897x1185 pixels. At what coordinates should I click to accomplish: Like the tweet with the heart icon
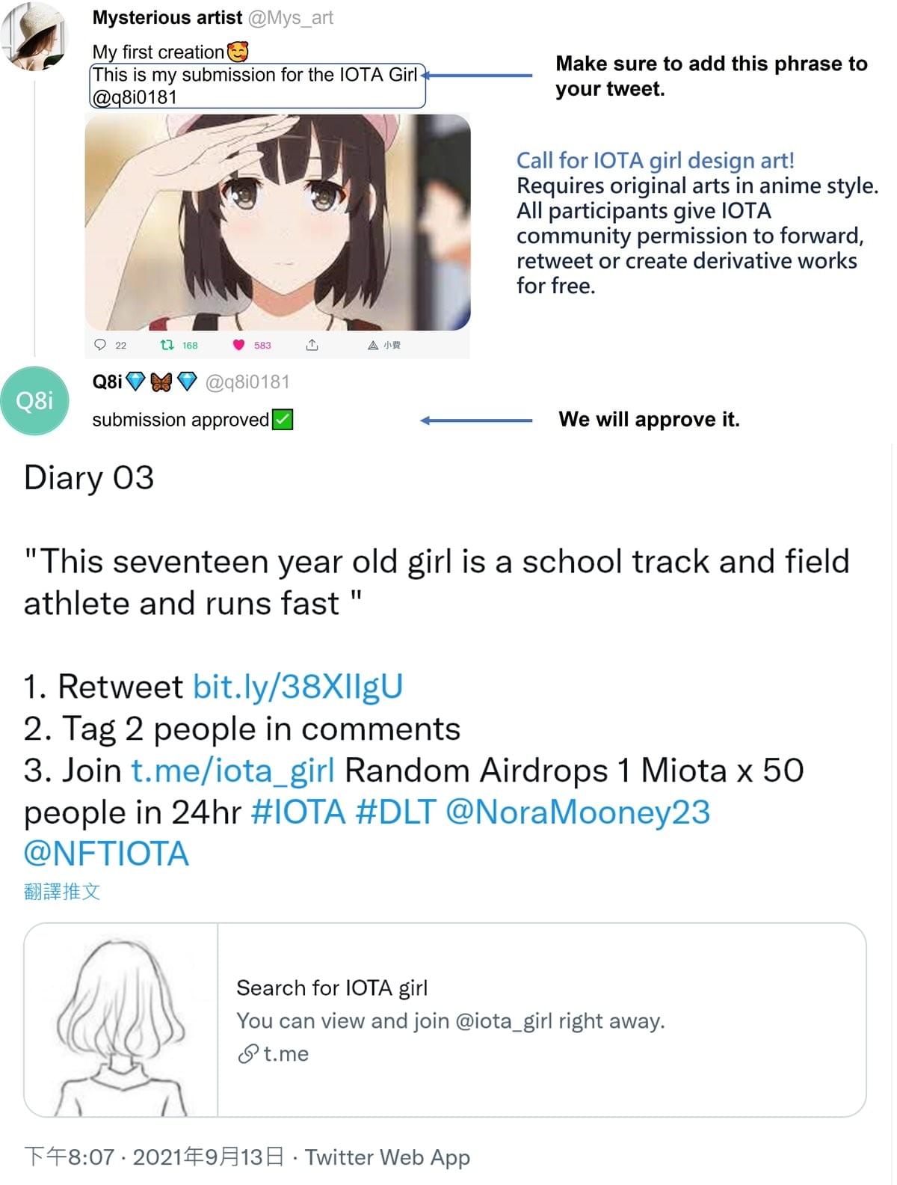239,345
